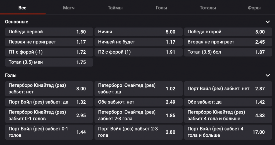Open the Форы tab
This screenshot has width=275, height=145.
(x=254, y=8)
